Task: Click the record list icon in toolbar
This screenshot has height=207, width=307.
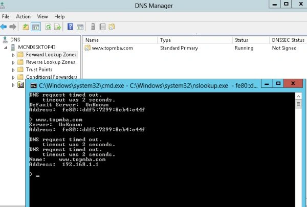Action: click(x=102, y=27)
